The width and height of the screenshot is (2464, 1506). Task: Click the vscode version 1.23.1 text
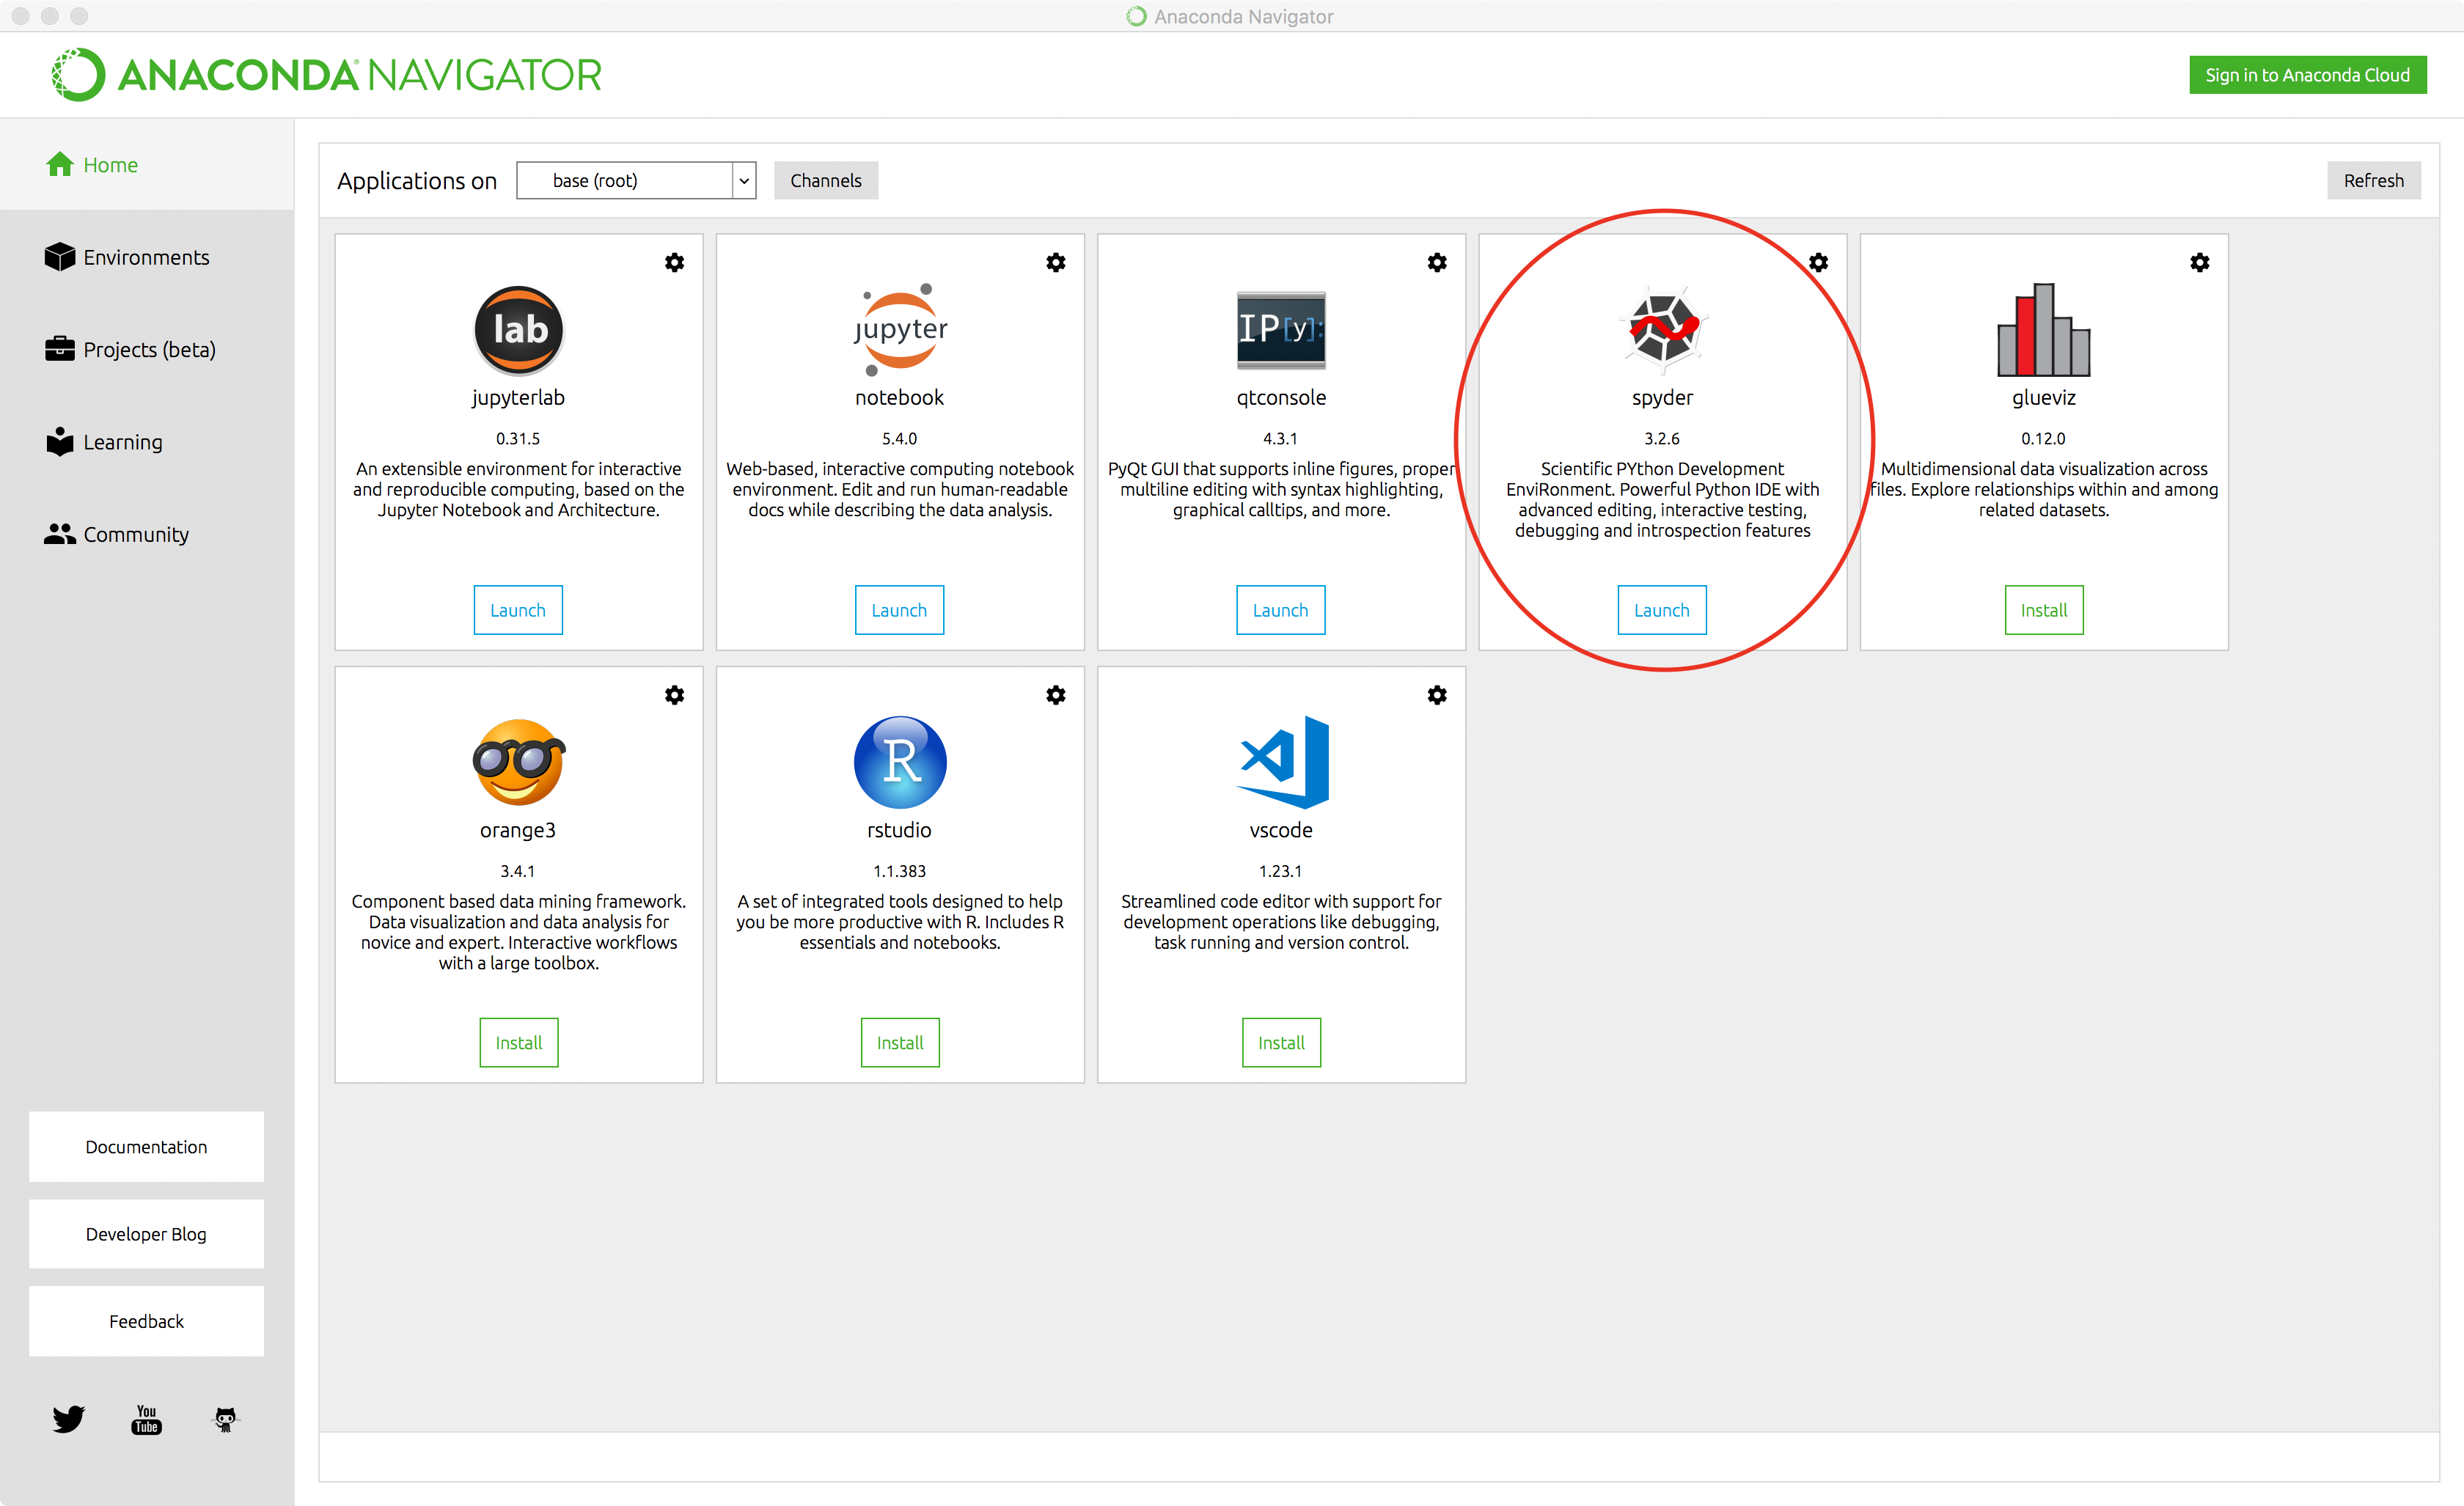coord(1281,871)
